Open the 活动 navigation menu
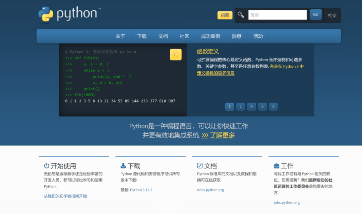 click(258, 36)
